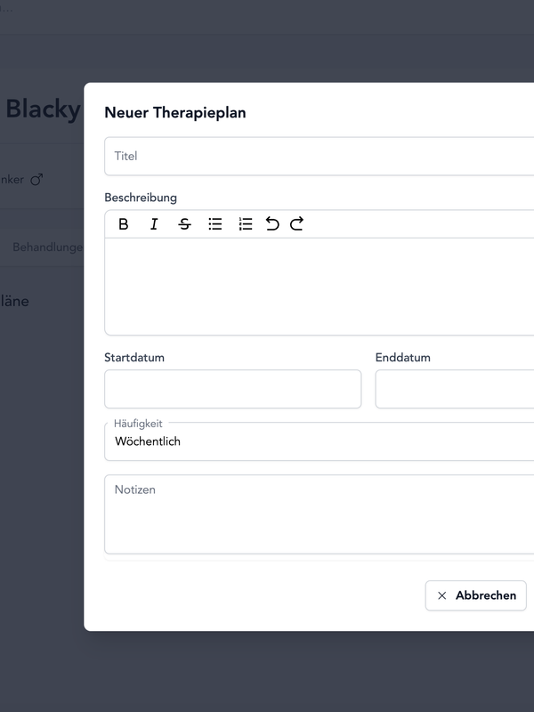Image resolution: width=534 pixels, height=712 pixels.
Task: Click the Enddatum label
Action: point(403,358)
